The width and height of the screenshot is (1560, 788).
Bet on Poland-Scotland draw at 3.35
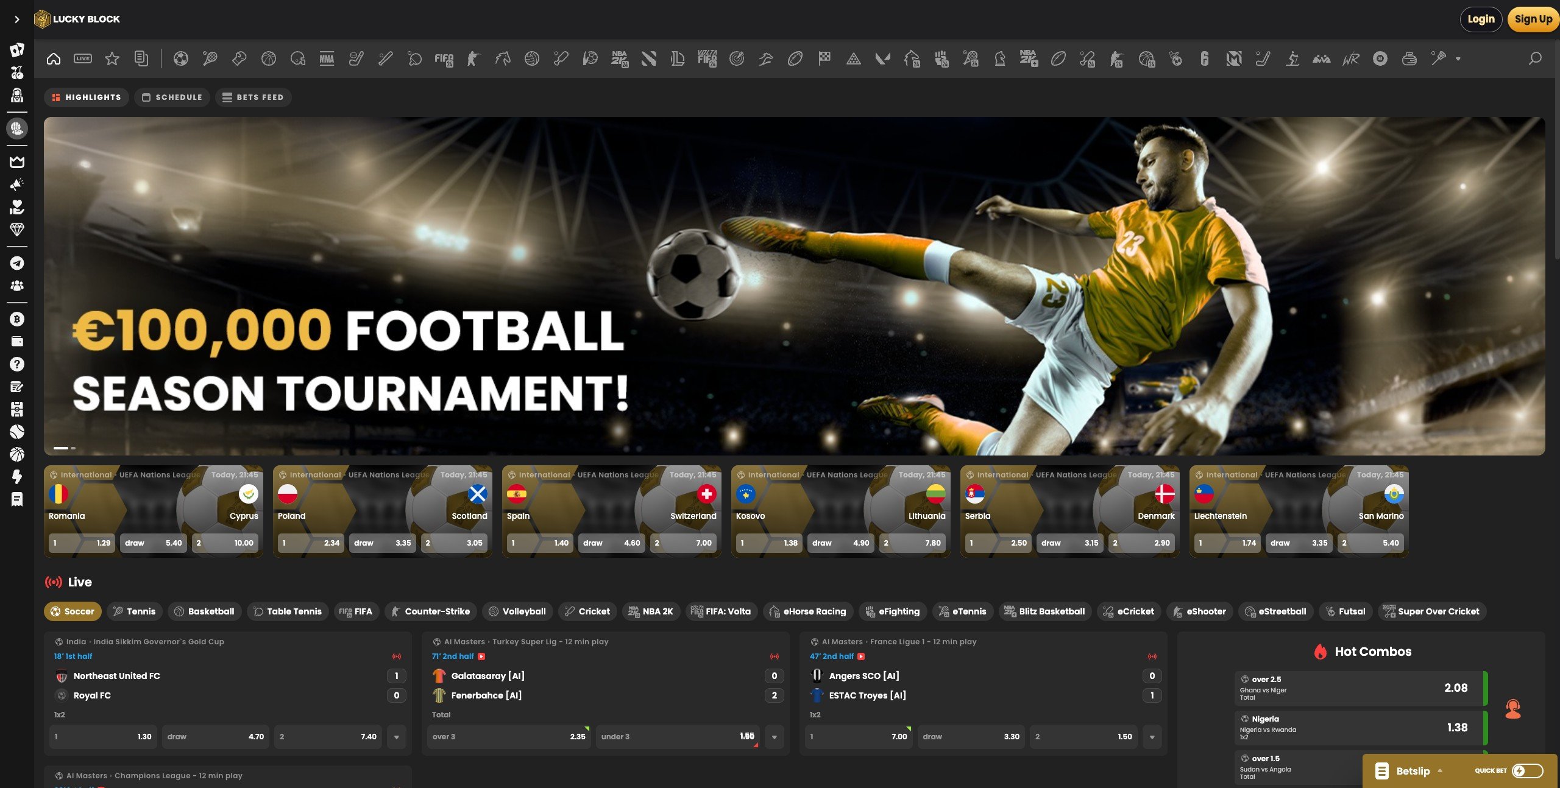(382, 543)
